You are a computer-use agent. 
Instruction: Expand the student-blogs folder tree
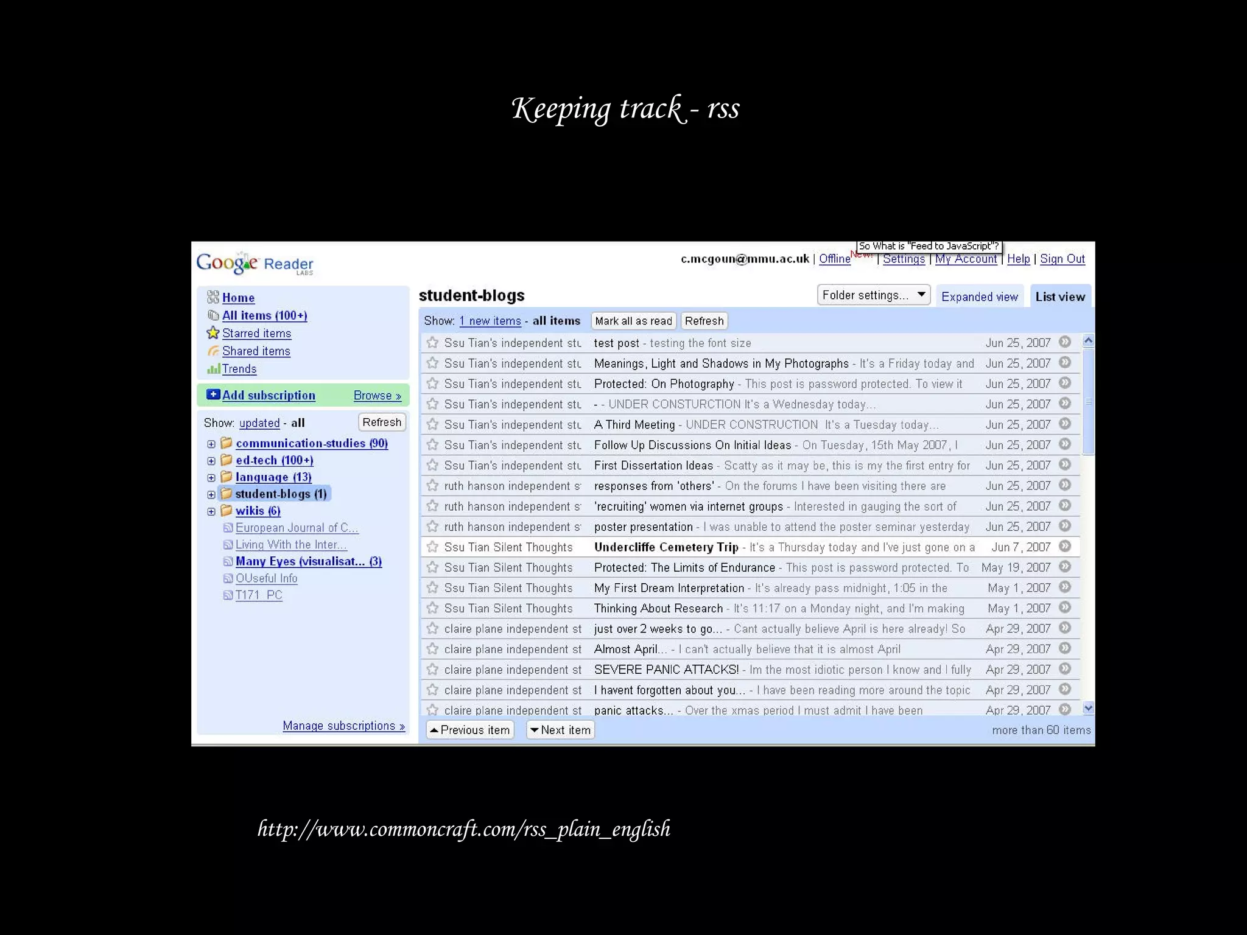211,495
